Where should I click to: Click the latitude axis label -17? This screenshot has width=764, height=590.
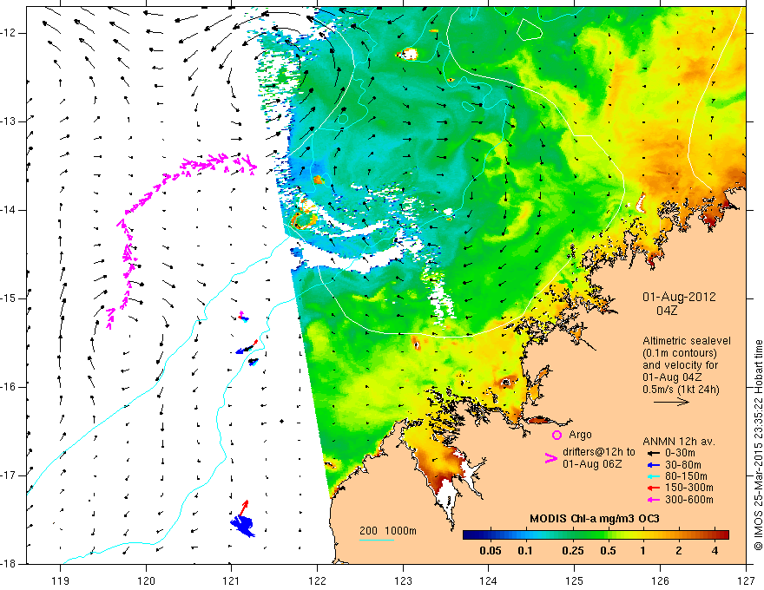10,475
